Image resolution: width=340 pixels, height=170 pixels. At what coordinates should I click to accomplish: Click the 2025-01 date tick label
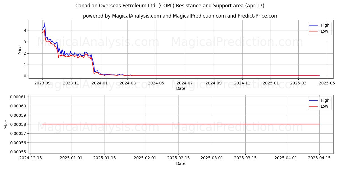(x=271, y=83)
